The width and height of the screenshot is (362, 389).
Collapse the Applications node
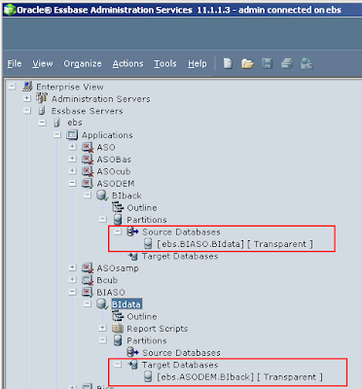pos(57,134)
